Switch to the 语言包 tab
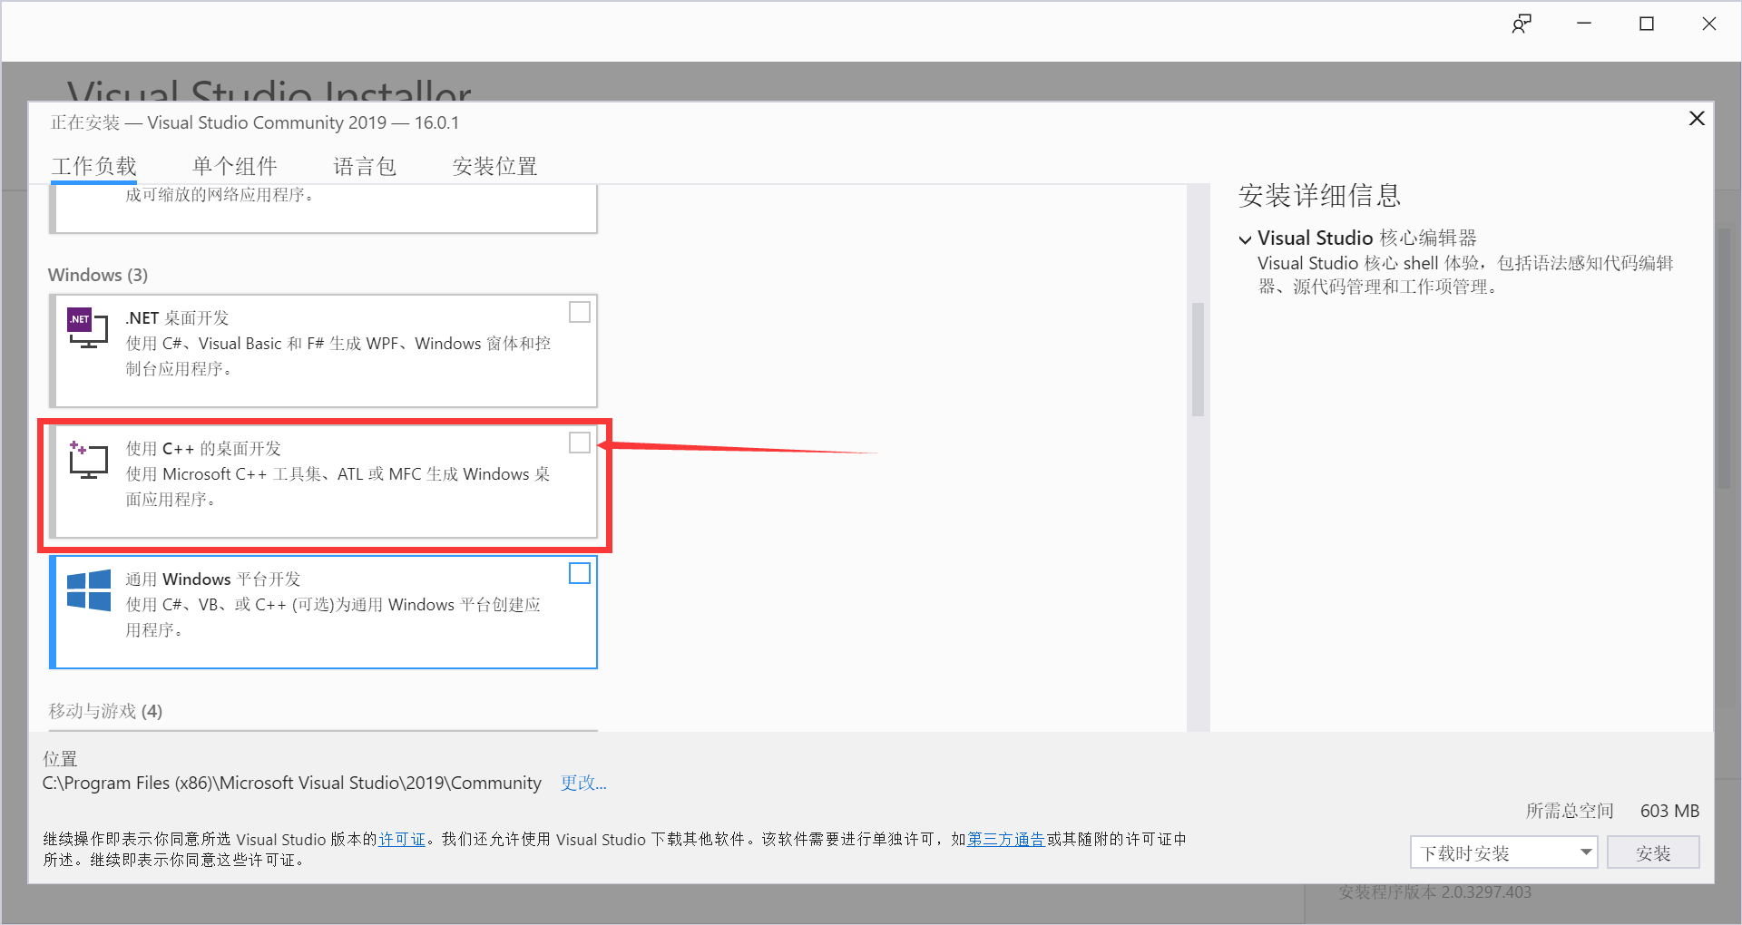Viewport: 1742px width, 925px height. 365,166
